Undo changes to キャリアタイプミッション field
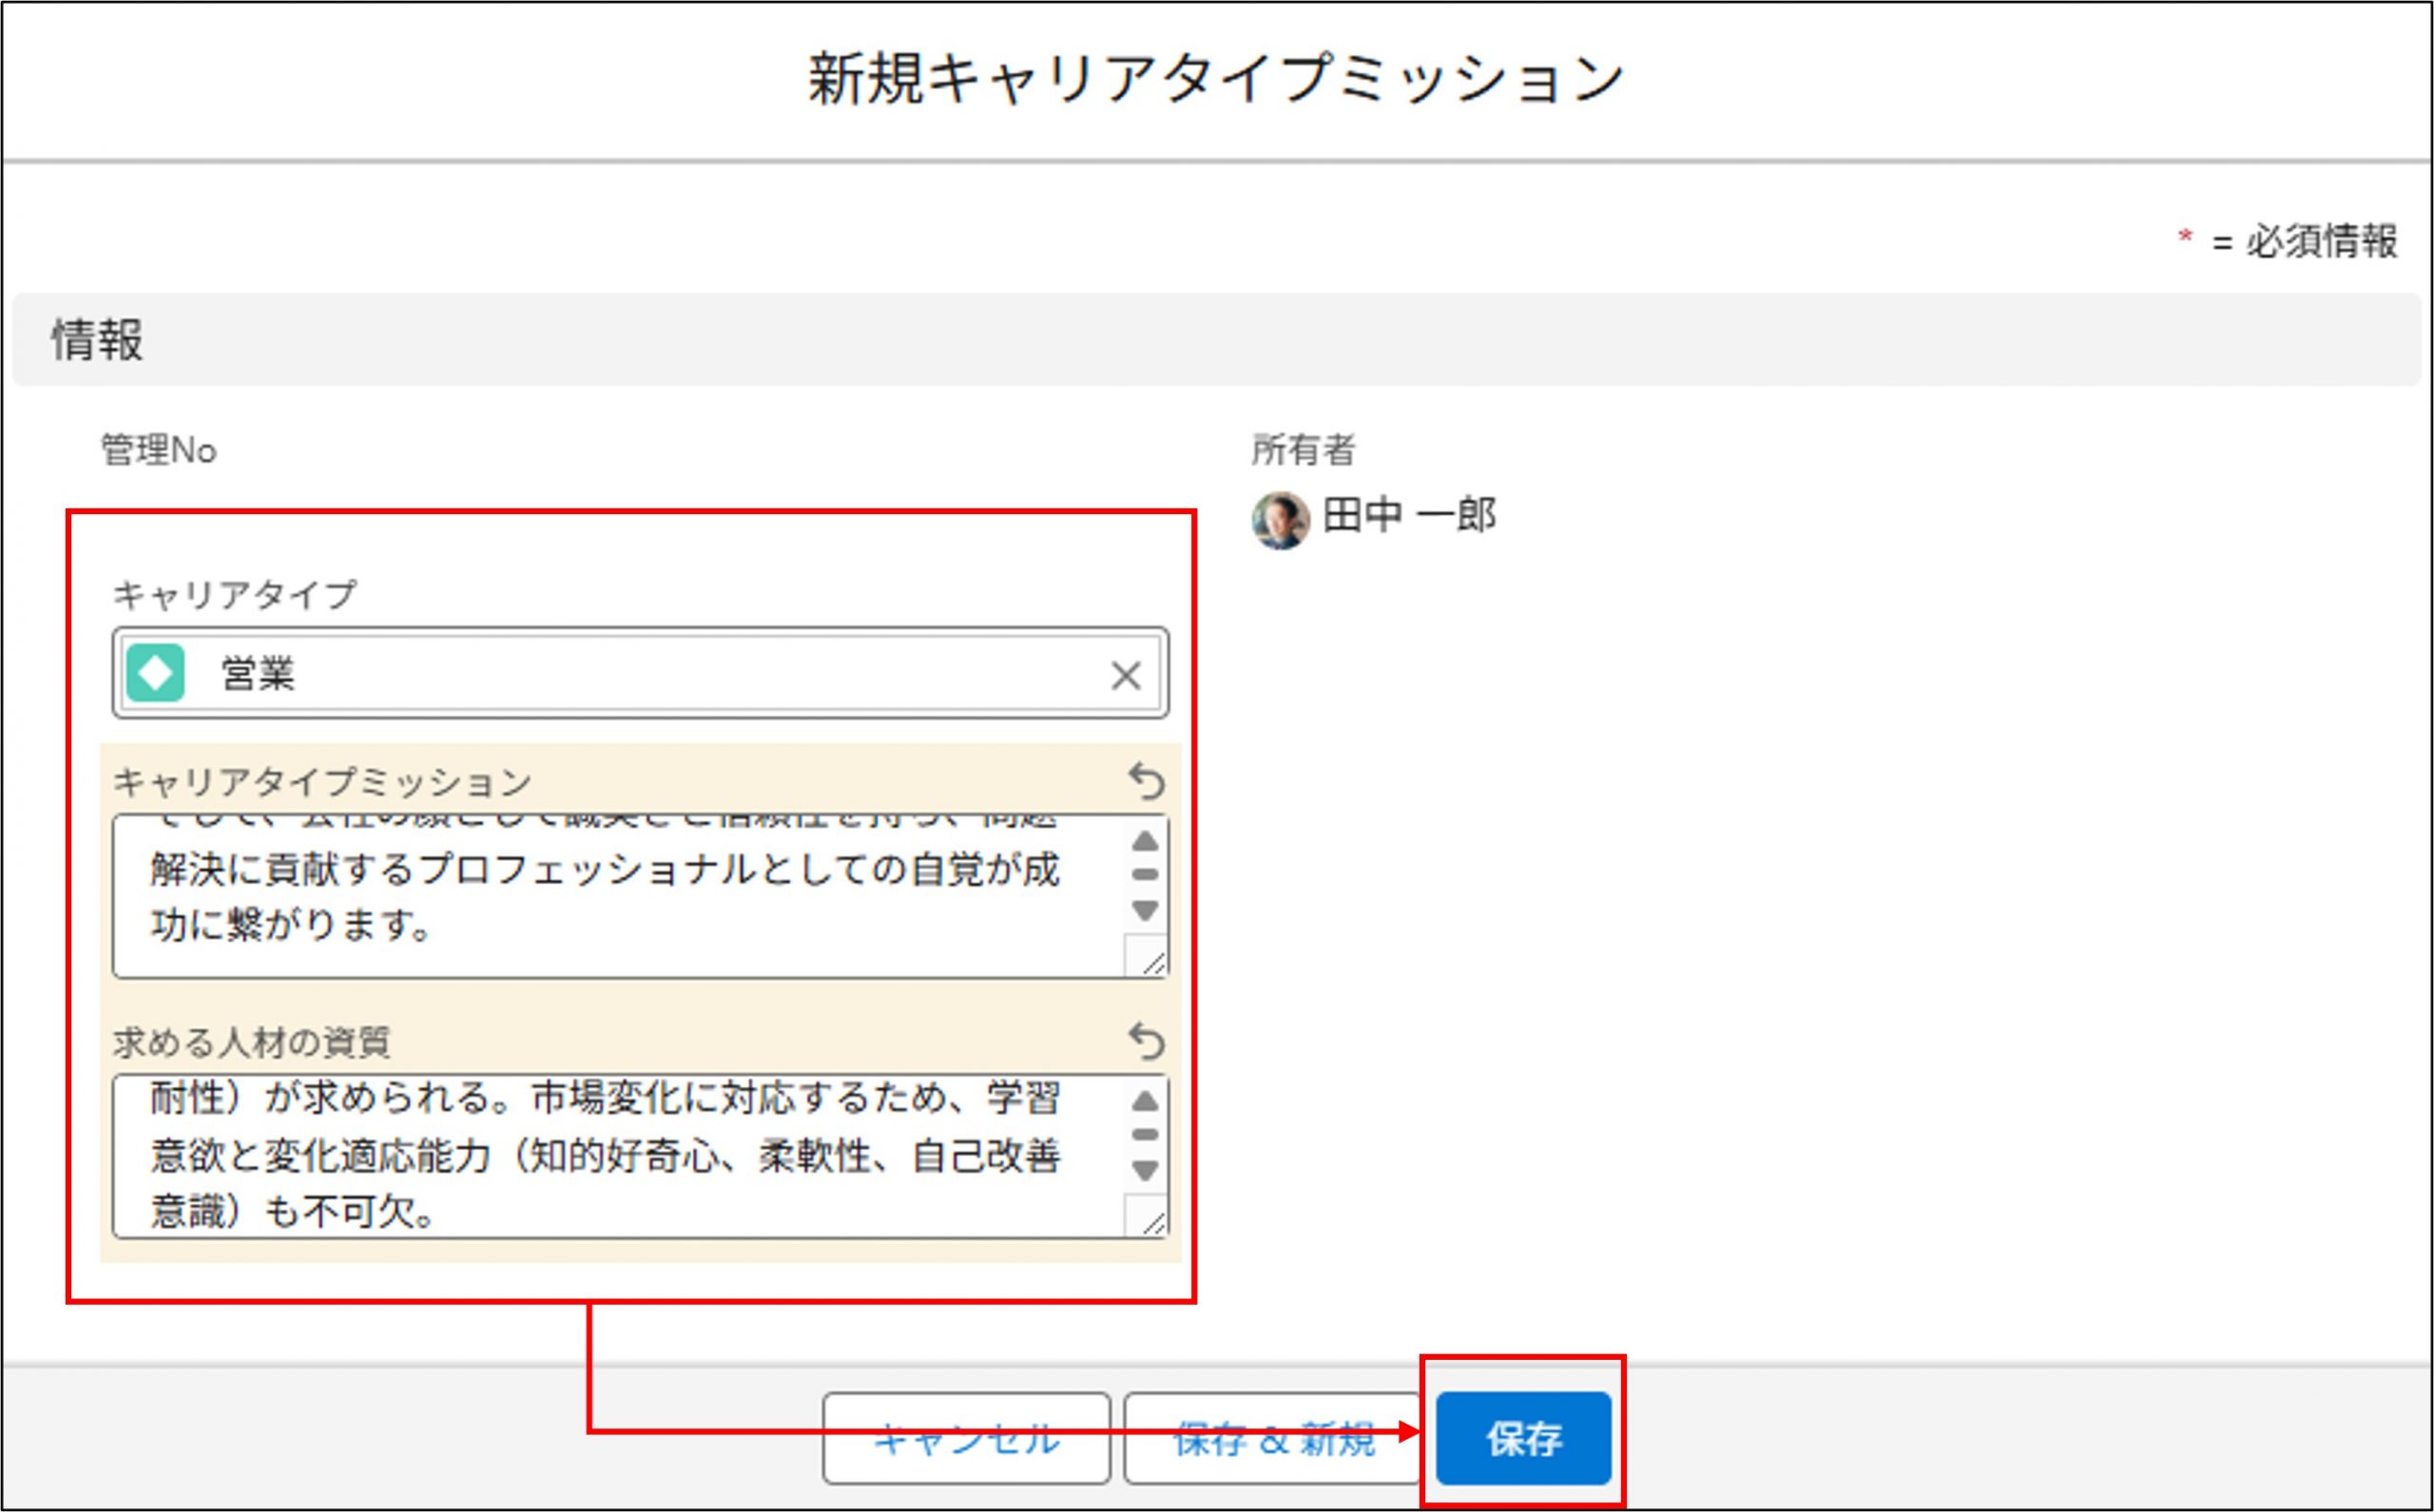This screenshot has height=1512, width=2434. coord(1147,781)
